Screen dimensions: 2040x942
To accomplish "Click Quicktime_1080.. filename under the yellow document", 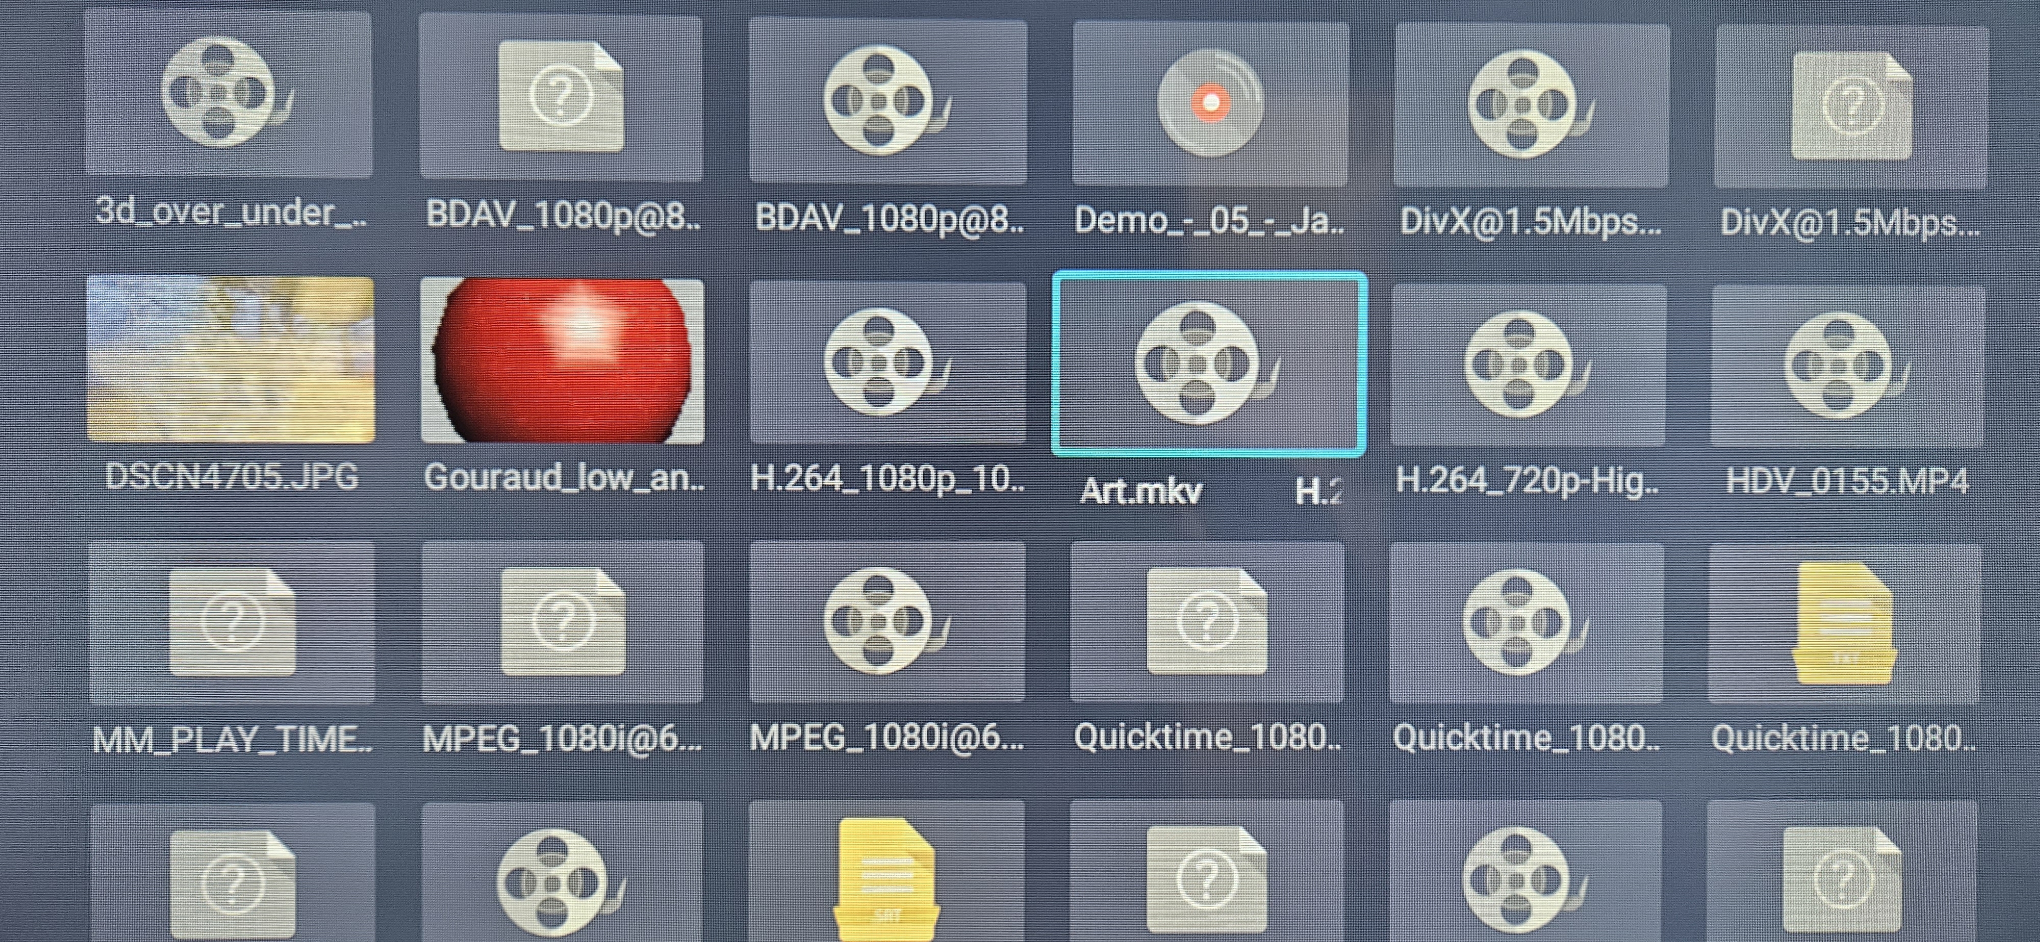I will point(1845,739).
